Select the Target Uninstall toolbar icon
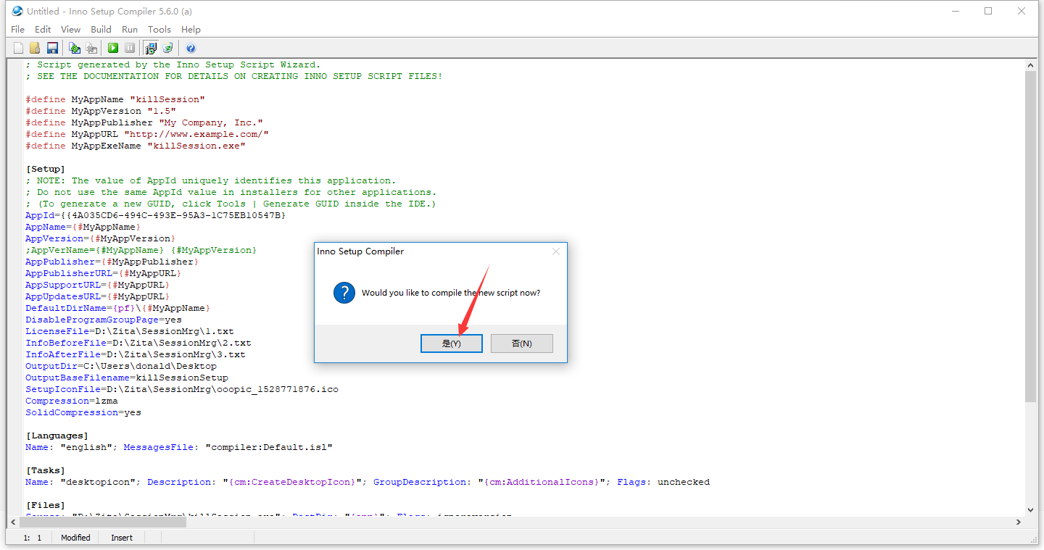Viewport: 1044px width, 550px height. point(167,48)
